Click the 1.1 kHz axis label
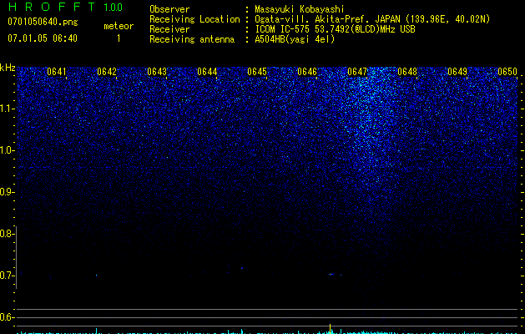 (x=6, y=109)
